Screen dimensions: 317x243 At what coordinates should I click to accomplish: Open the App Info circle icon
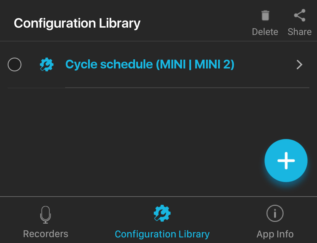point(275,213)
